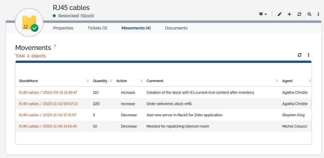Screen dimensions: 324x158
Task: Open the search magnifier icon
Action: pyautogui.click(x=309, y=14)
